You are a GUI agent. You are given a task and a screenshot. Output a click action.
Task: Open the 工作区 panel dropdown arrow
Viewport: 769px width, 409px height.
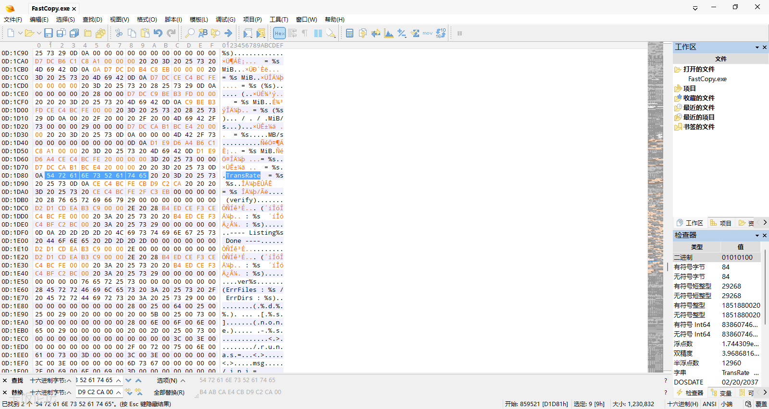coord(757,47)
